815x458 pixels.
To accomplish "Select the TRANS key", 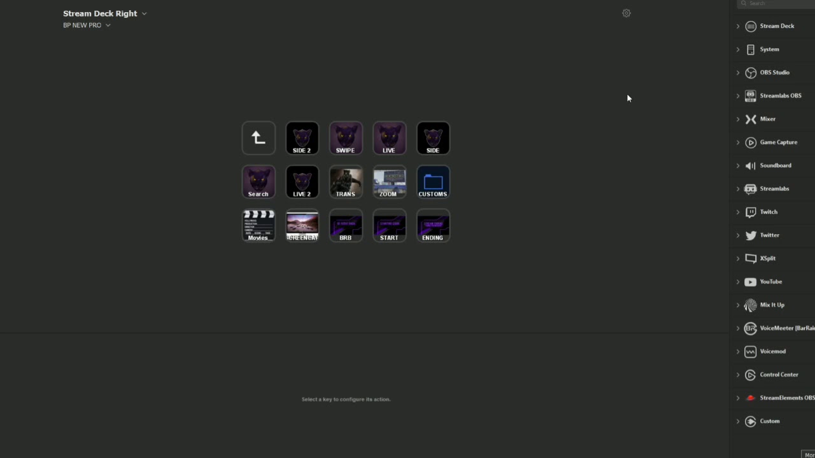I will point(346,182).
